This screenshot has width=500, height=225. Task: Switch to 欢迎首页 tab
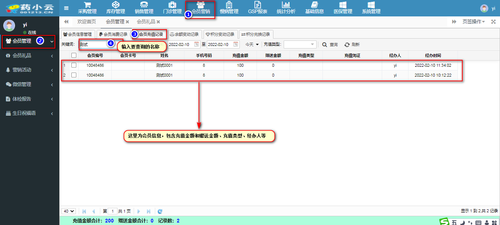(87, 22)
